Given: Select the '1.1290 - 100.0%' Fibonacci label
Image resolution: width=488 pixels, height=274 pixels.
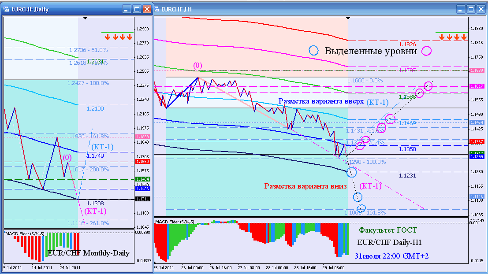Looking at the screenshot, I should pyautogui.click(x=365, y=162).
